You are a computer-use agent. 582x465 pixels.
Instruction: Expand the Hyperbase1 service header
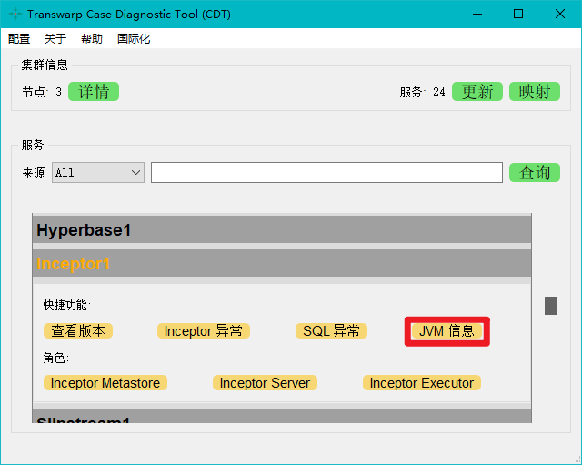282,230
